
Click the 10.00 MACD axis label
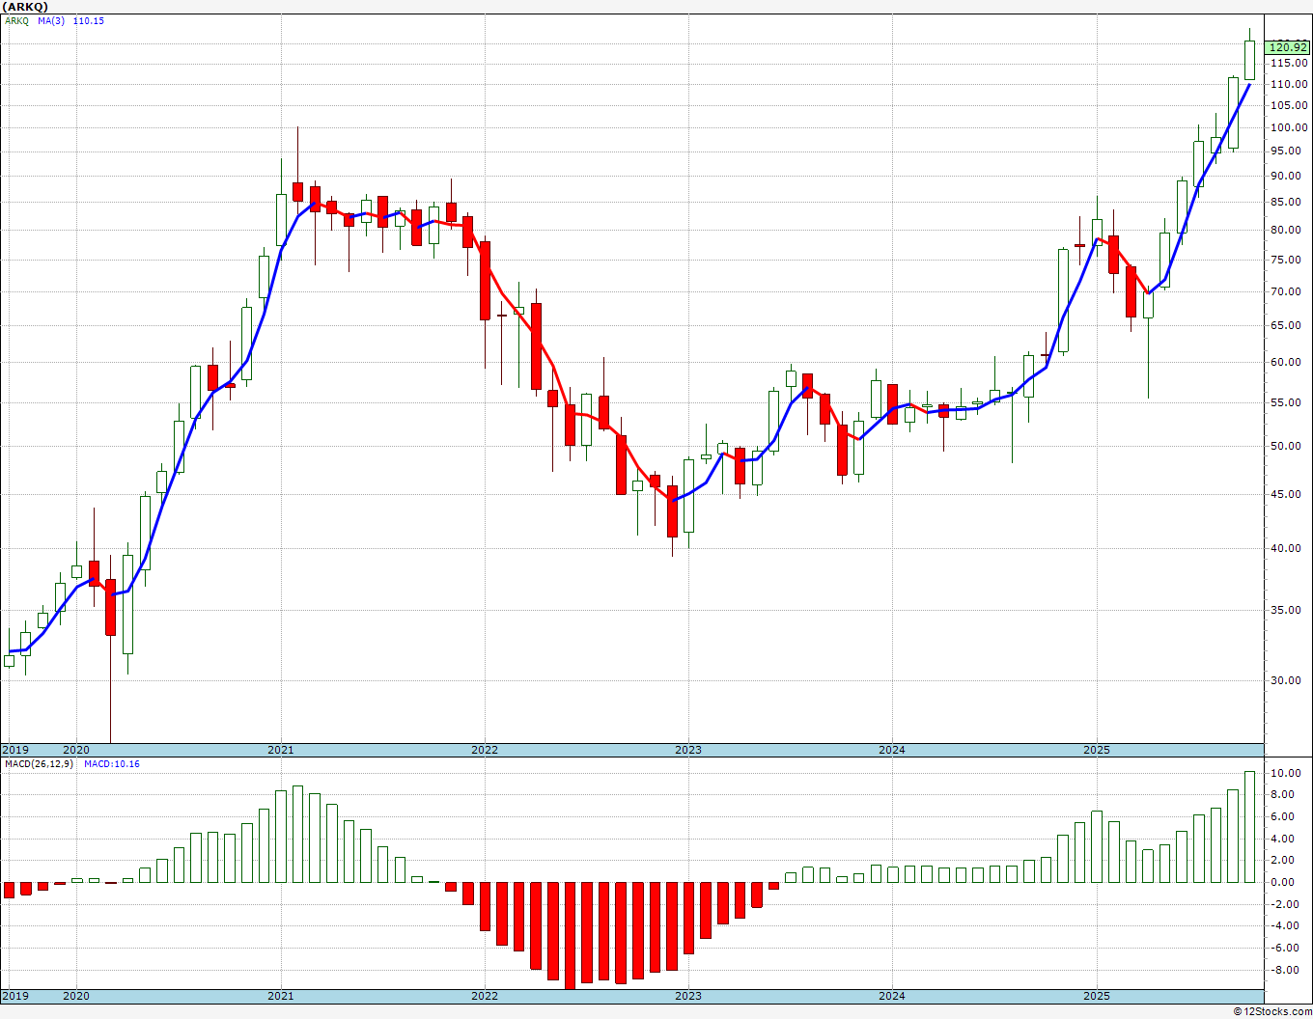pos(1285,774)
